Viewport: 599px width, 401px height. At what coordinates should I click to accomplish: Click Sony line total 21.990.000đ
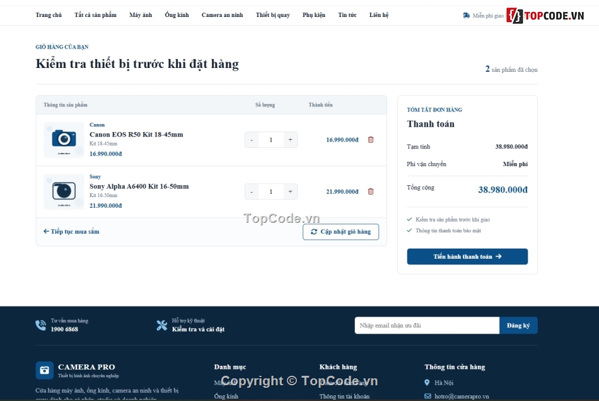[x=342, y=192]
